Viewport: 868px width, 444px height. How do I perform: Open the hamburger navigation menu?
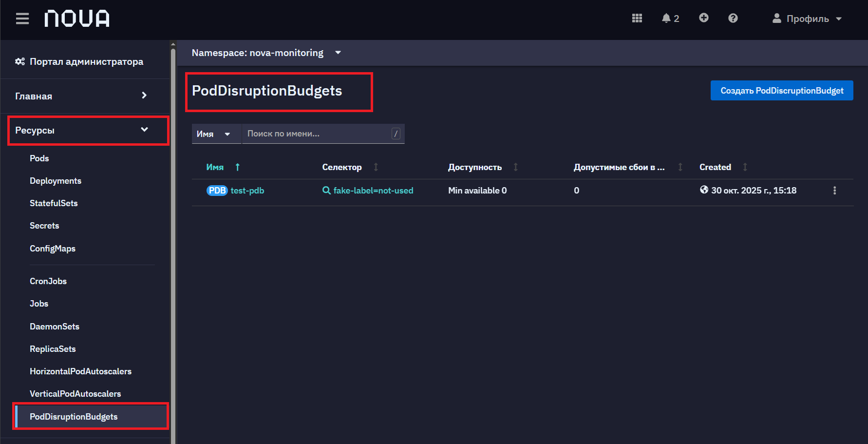pyautogui.click(x=22, y=19)
